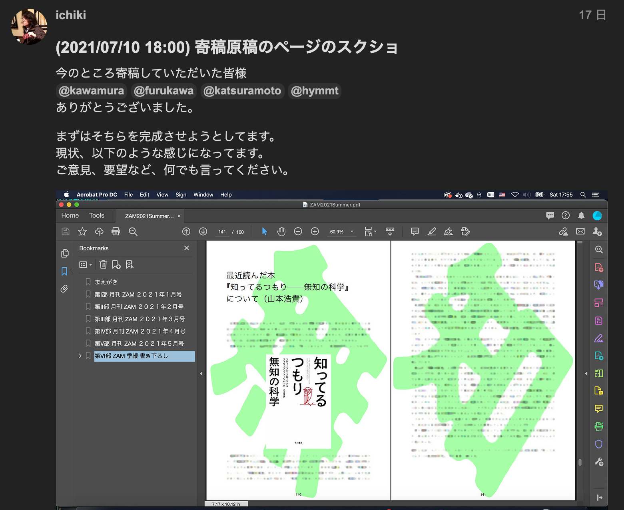
Task: Open the Redact tool in the sidebar
Action: click(x=599, y=320)
